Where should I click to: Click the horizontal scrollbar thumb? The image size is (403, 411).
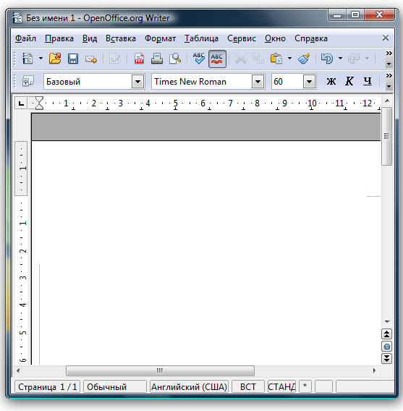pos(160,370)
